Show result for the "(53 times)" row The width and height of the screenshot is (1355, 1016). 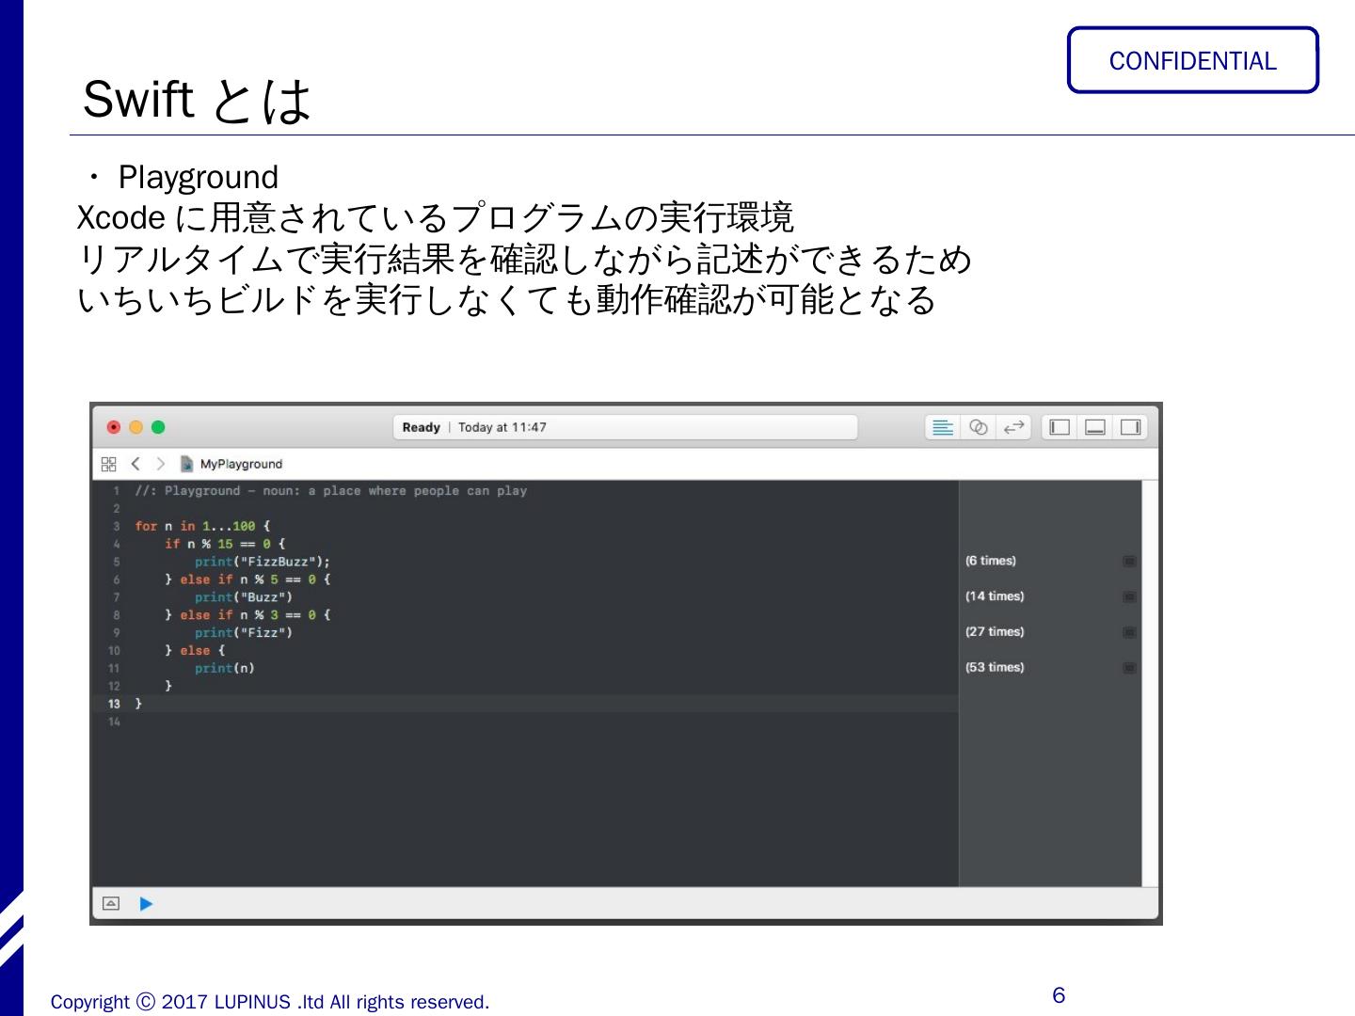pos(1129,668)
